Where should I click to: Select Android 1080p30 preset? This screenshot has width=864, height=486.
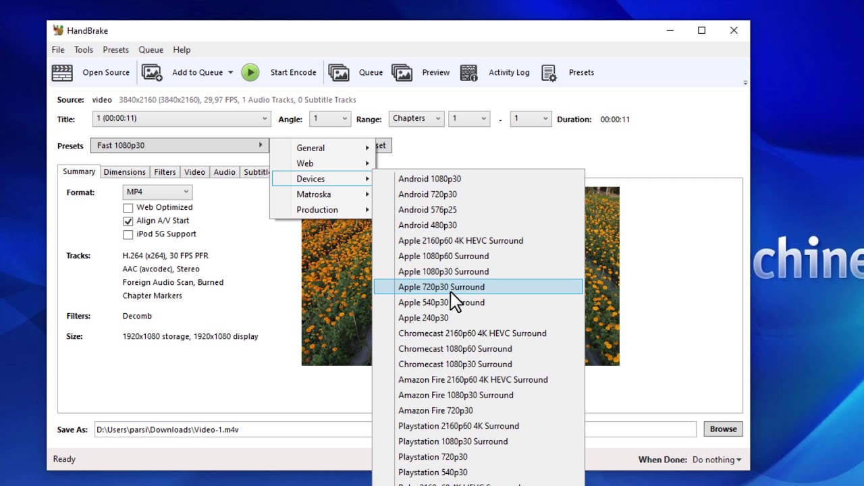click(x=478, y=179)
